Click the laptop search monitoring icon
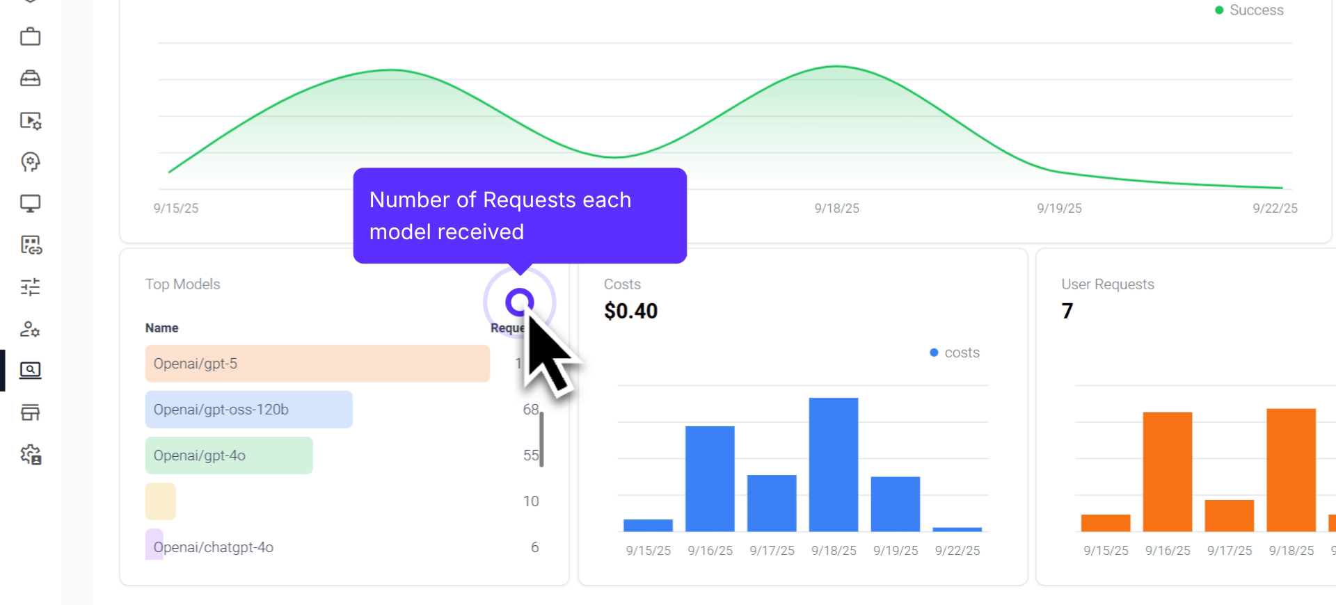 [30, 371]
